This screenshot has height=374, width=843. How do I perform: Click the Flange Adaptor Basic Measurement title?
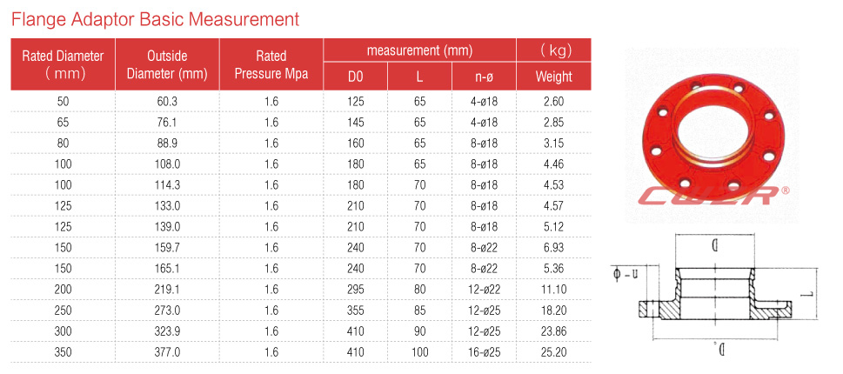[156, 20]
